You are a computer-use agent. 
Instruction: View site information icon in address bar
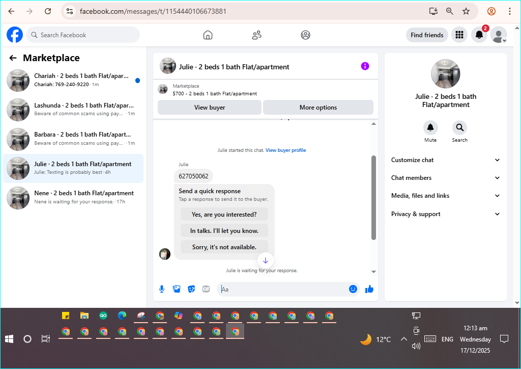(x=70, y=11)
